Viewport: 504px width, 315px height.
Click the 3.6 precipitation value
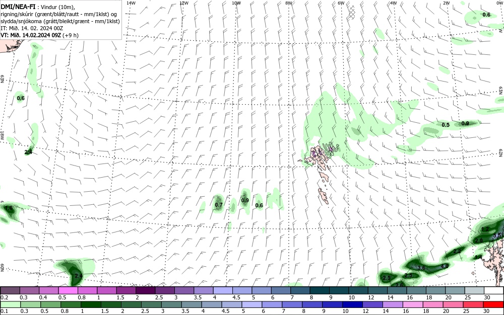(x=421, y=268)
